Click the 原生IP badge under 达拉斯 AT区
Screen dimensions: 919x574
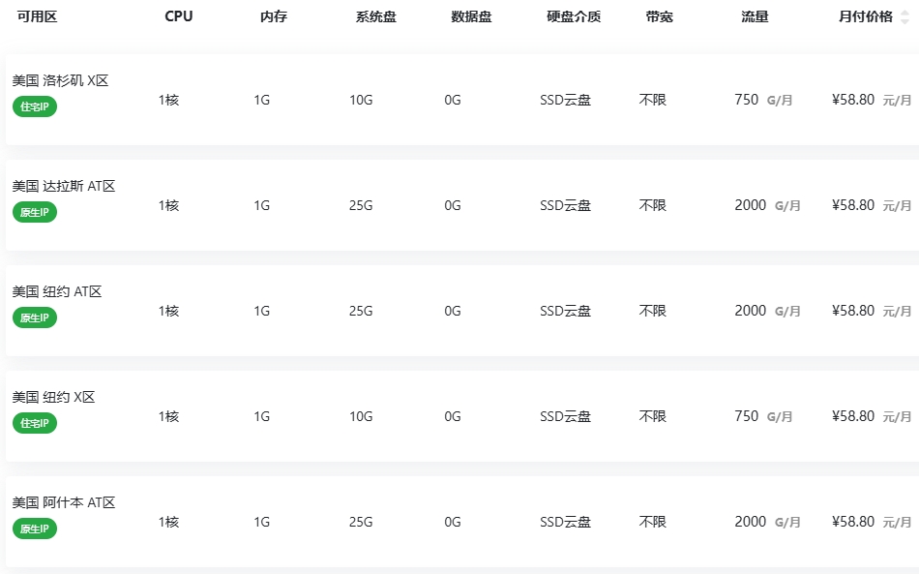click(x=35, y=212)
